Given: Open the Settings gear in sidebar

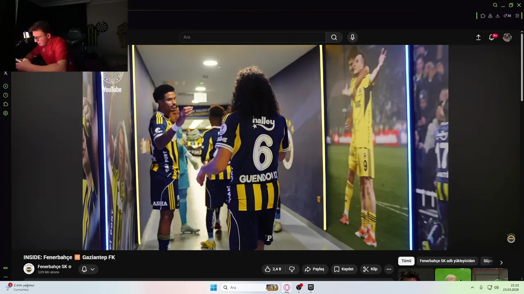Looking at the screenshot, I should 5,113.
